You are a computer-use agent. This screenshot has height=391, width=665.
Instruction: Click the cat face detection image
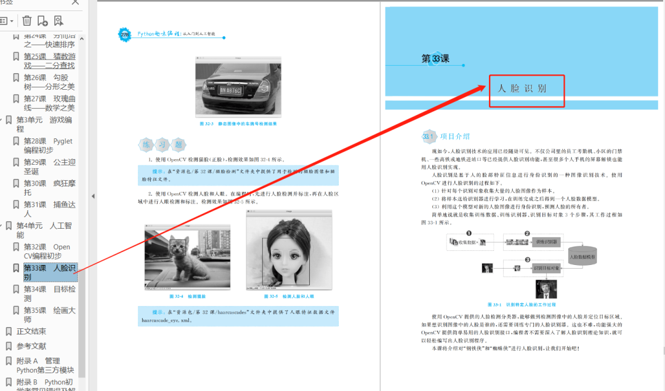187,257
